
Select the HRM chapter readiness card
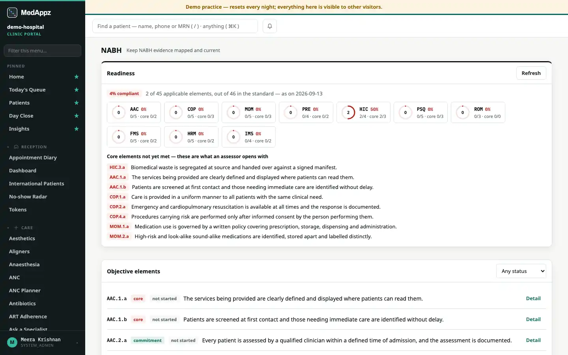191,137
